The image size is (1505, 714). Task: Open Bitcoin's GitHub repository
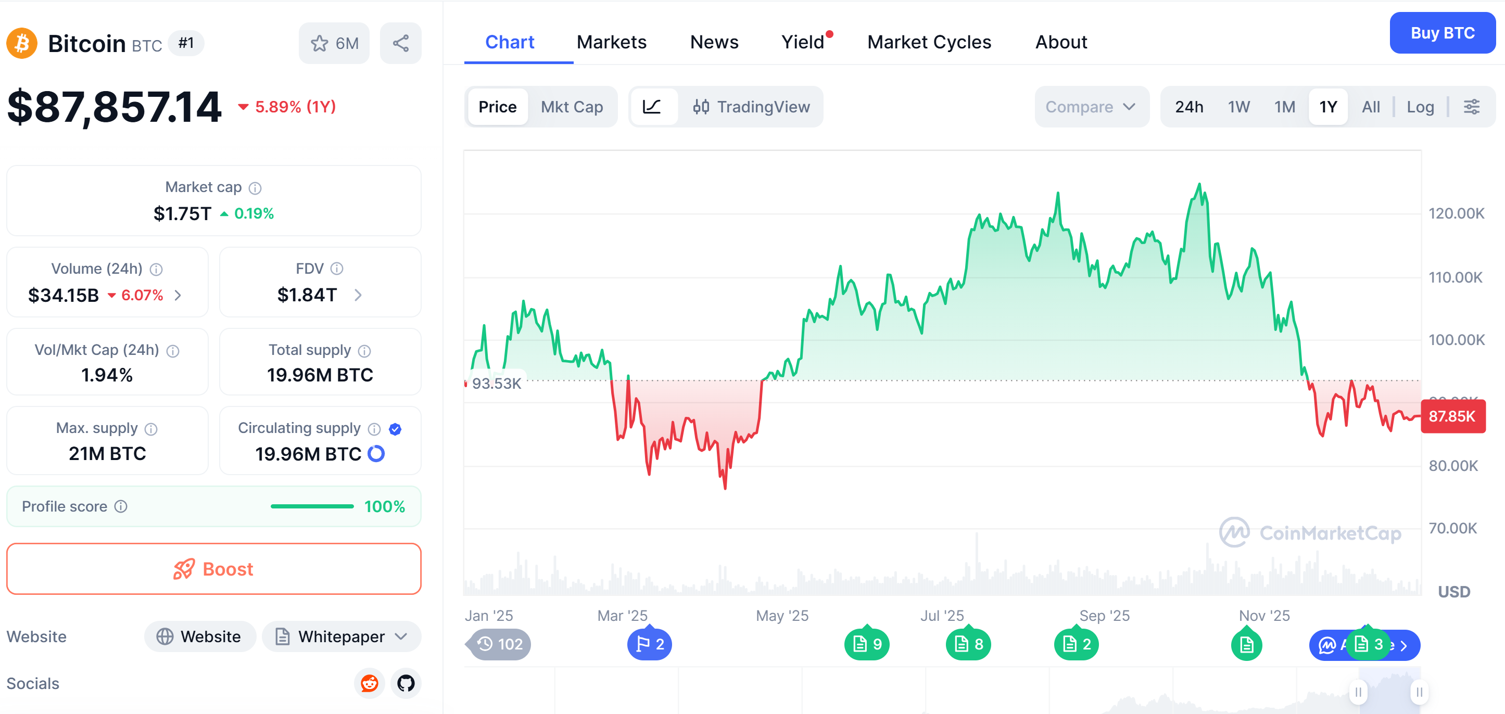[x=406, y=683]
